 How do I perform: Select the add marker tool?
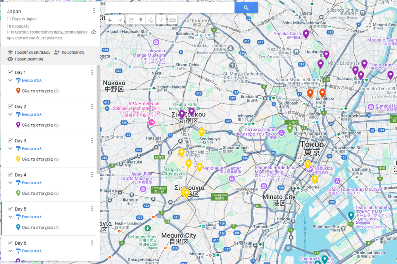tap(141, 20)
